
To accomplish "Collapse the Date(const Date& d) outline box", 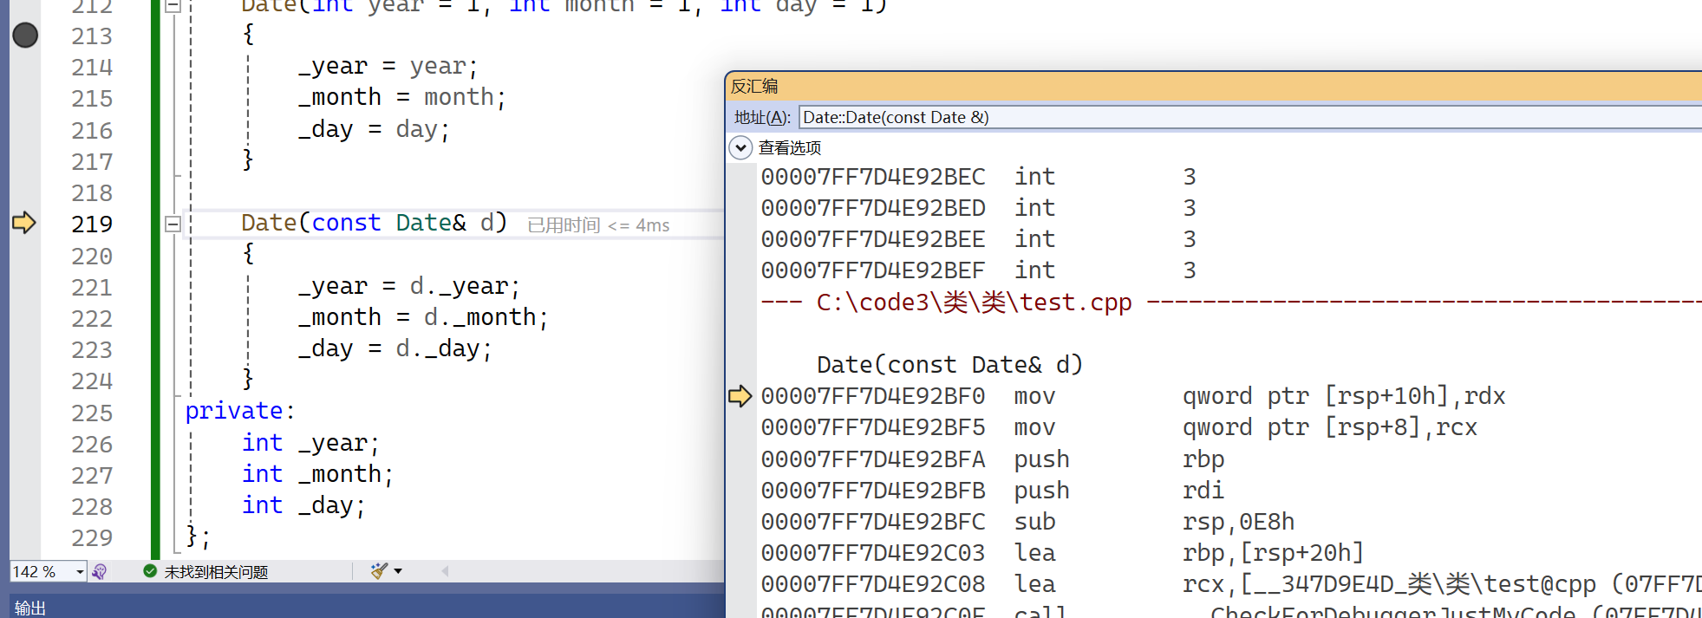I will click(173, 224).
